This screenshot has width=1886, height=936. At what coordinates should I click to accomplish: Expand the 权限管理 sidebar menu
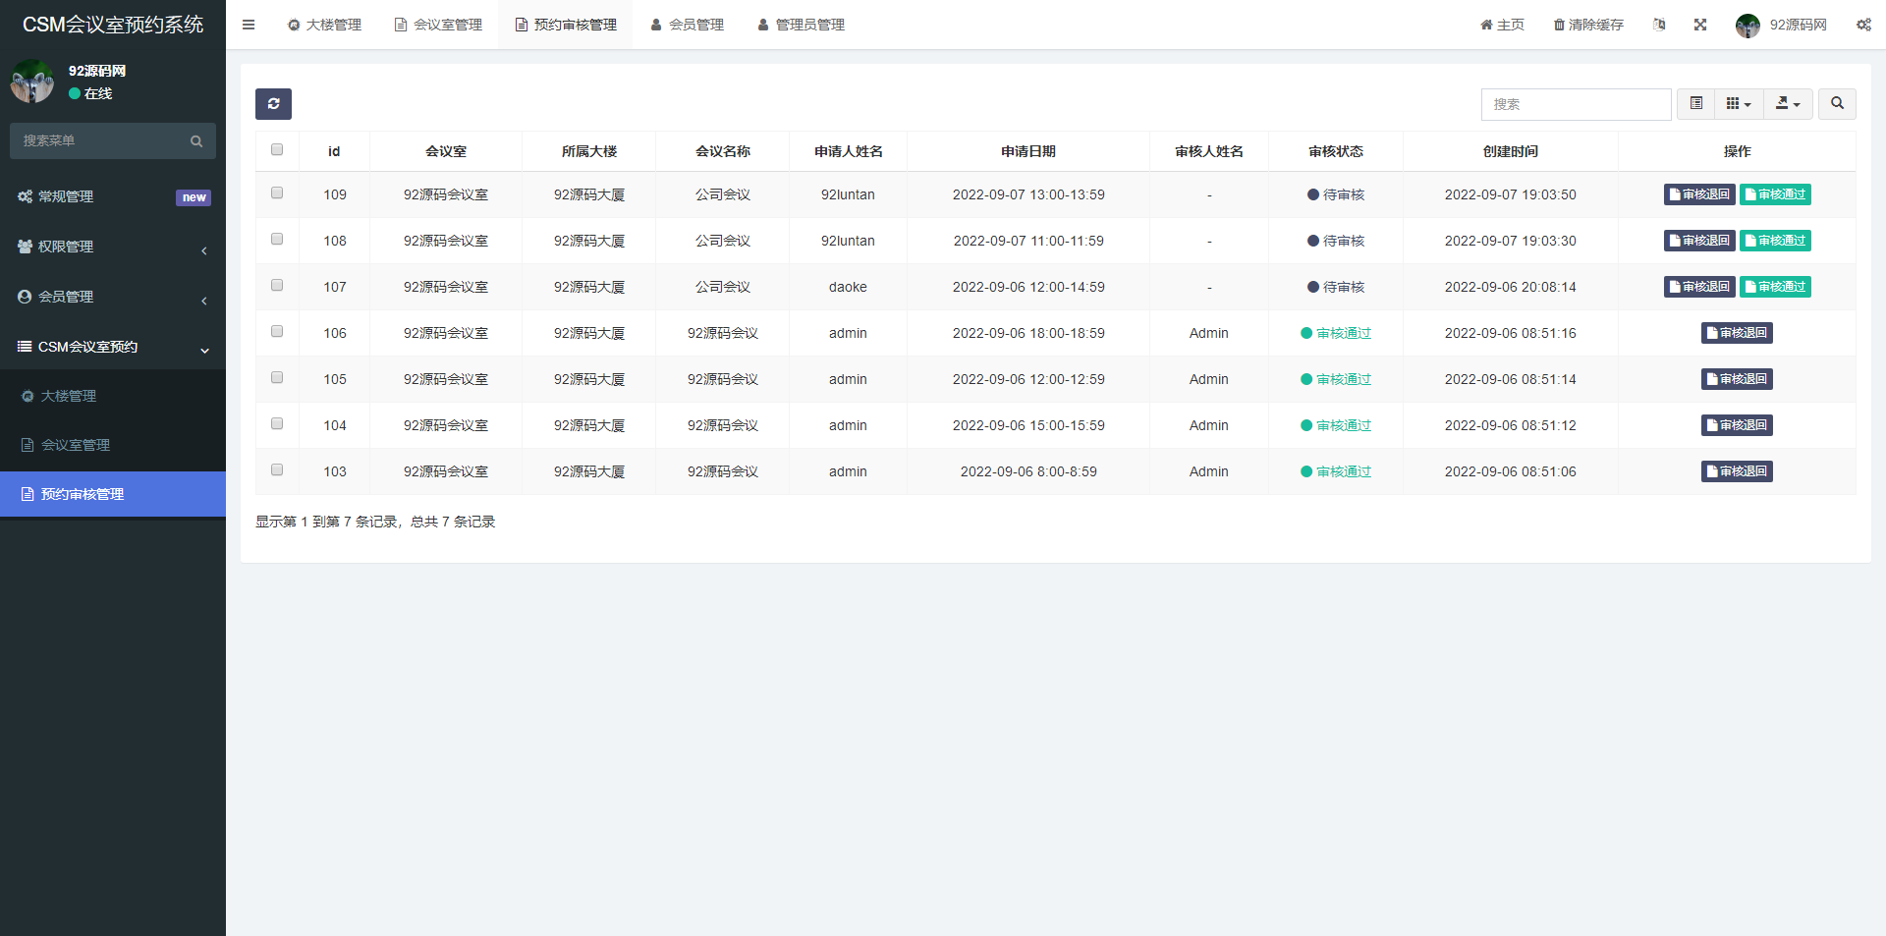pos(113,248)
